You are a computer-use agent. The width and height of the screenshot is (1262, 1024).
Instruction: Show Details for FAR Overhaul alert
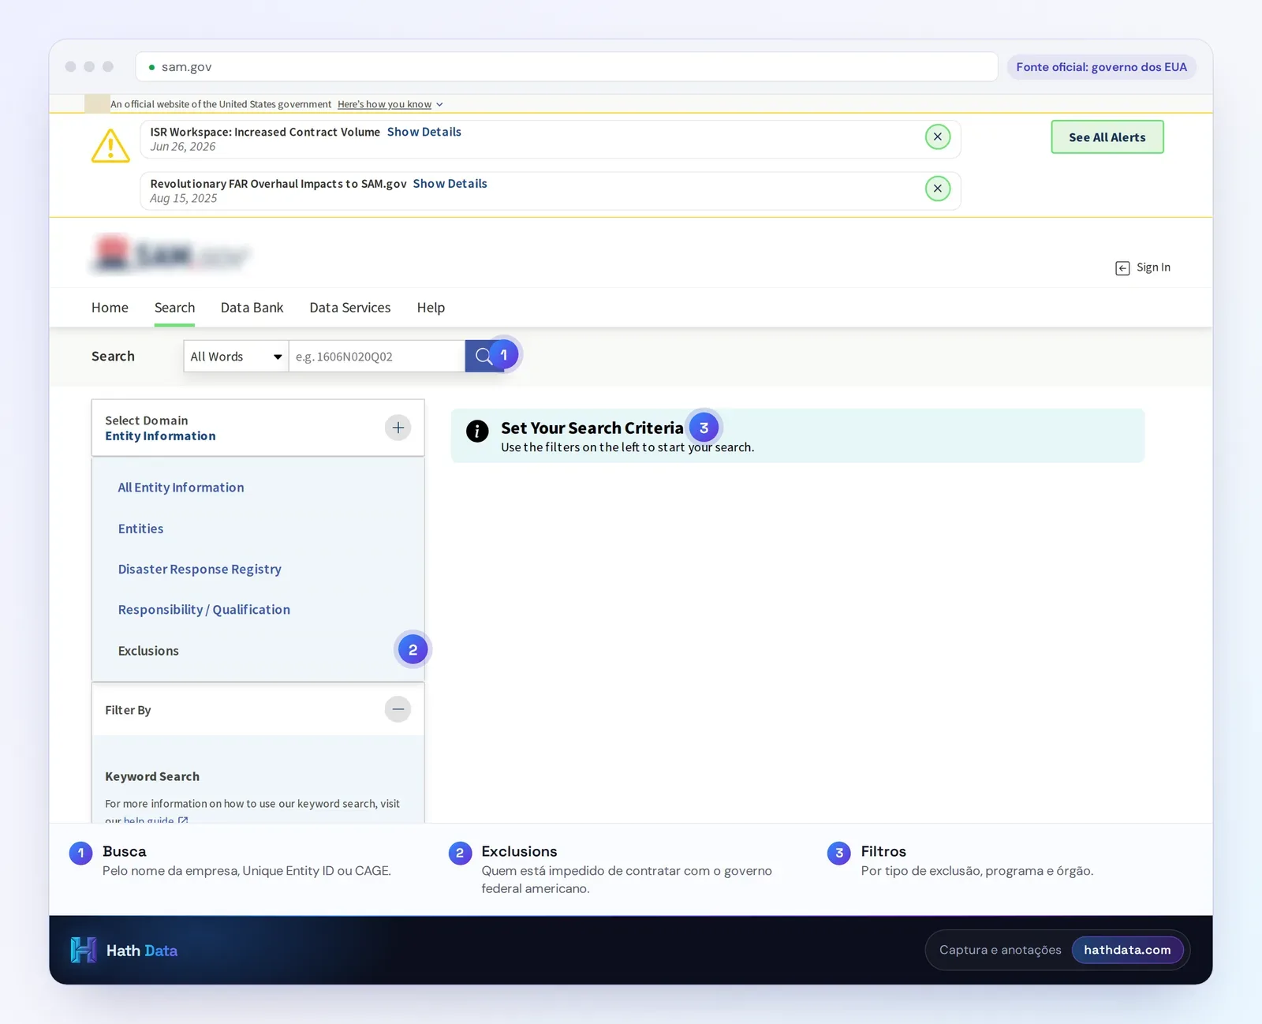[450, 184]
